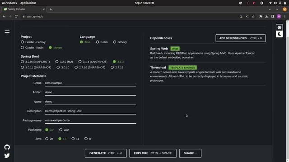Open the browser extensions puzzle icon
The image size is (289, 162).
[x=261, y=16]
